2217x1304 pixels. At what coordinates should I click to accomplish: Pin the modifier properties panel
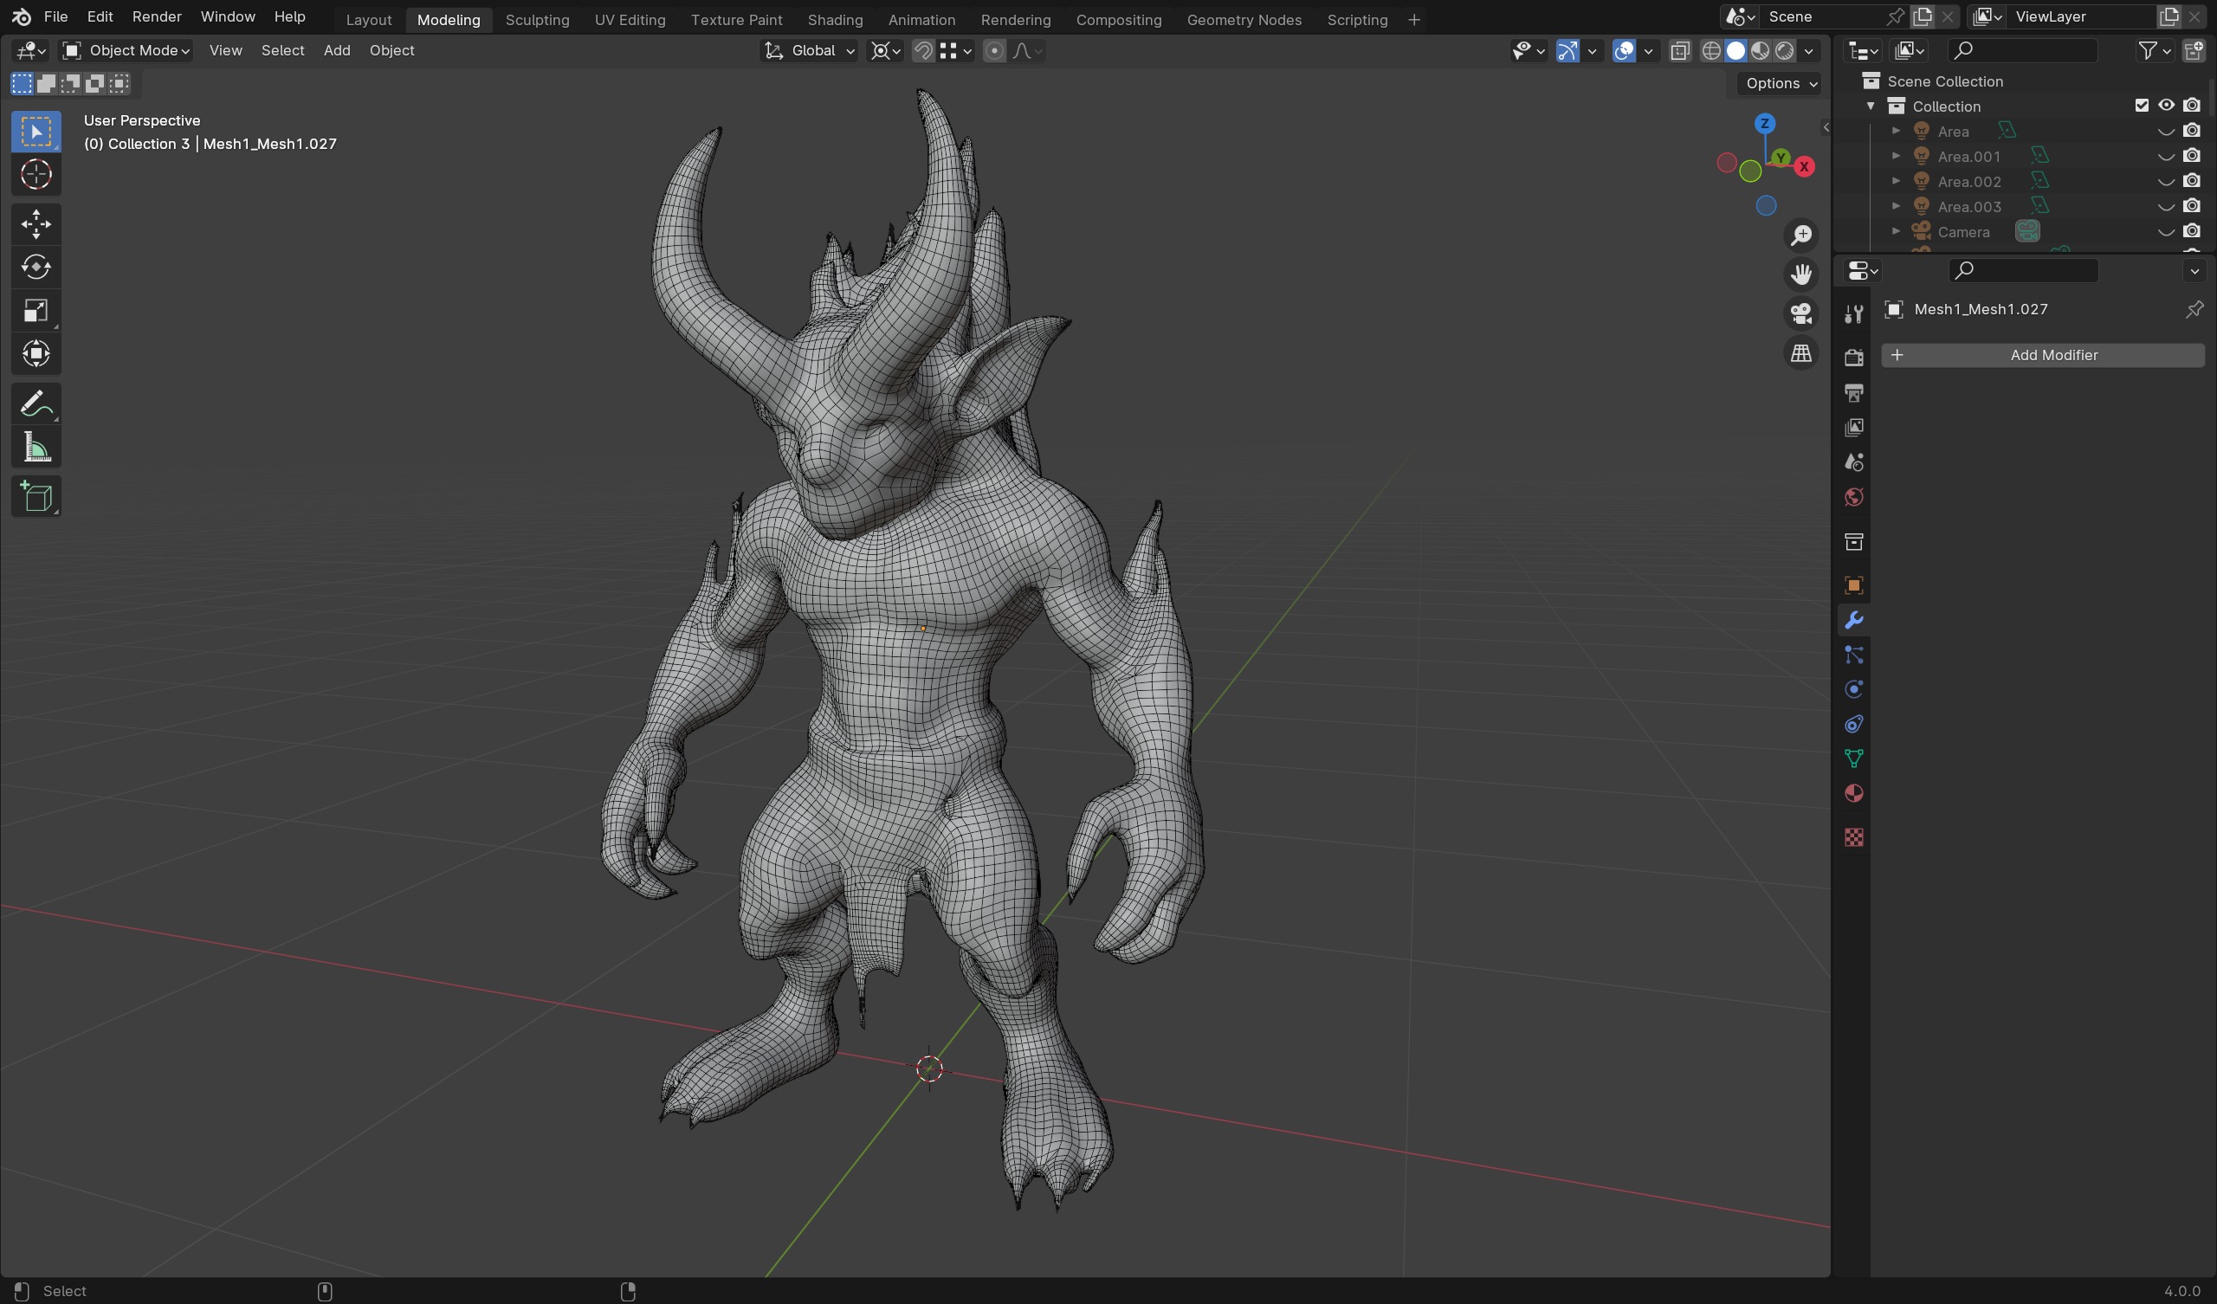coord(2194,309)
